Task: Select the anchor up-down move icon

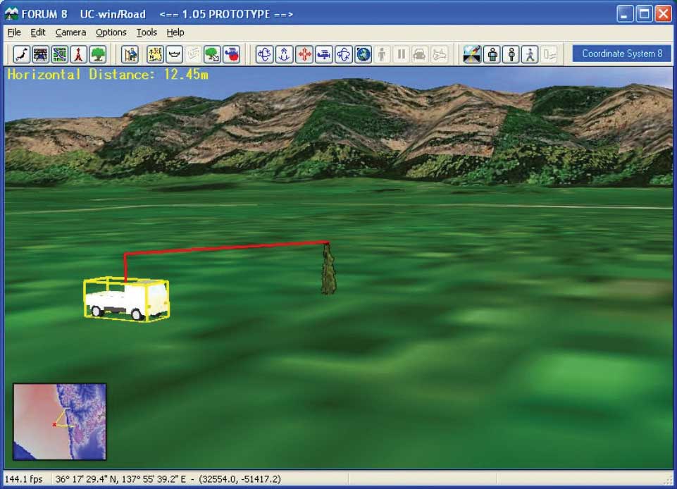Action: [284, 54]
